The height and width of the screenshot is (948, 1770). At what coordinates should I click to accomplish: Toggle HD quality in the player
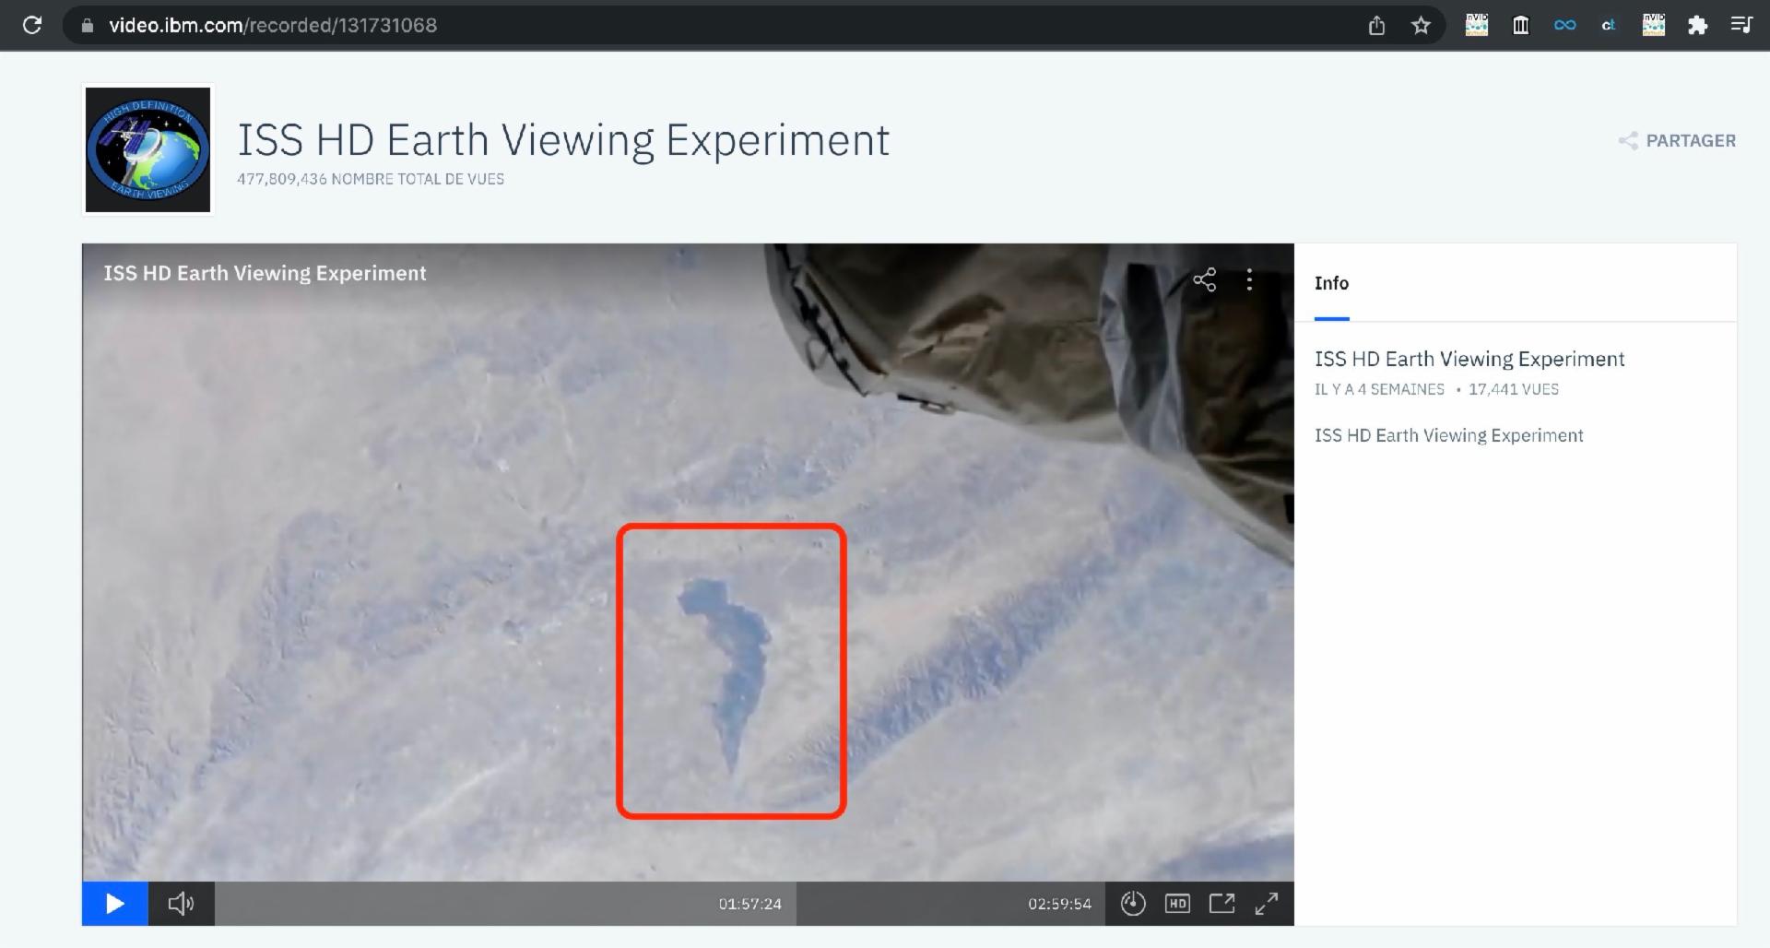point(1177,904)
